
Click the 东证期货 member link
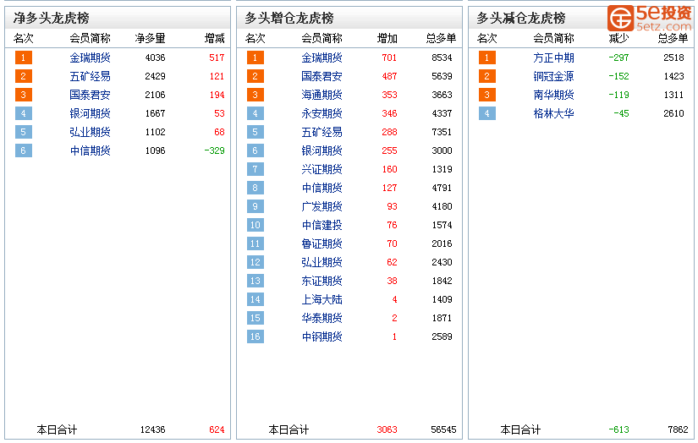click(322, 281)
